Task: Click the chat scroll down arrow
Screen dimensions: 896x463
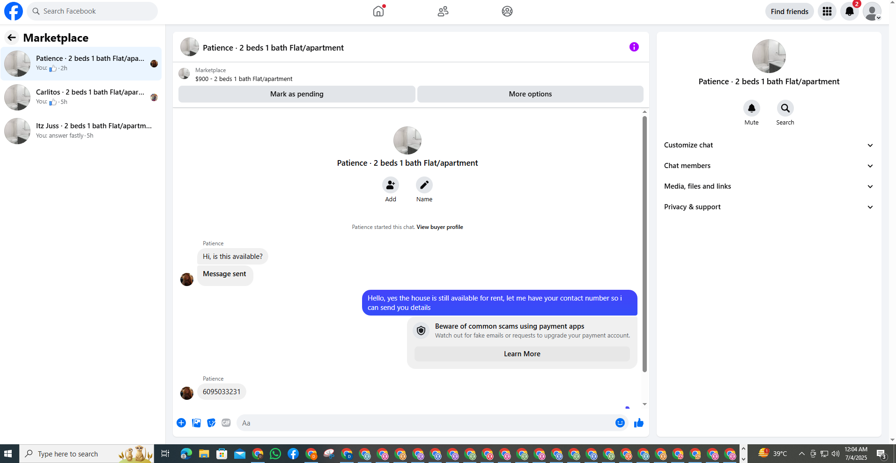Action: [644, 404]
